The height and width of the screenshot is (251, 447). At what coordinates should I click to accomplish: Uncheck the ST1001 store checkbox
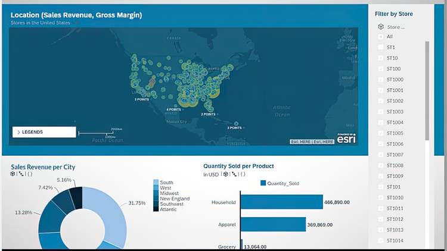click(381, 90)
